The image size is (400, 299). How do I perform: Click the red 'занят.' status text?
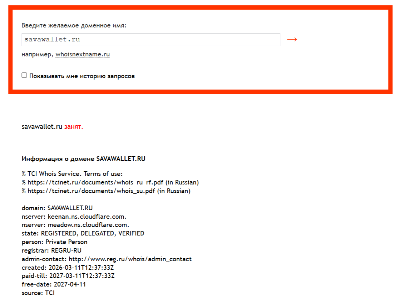pyautogui.click(x=74, y=127)
